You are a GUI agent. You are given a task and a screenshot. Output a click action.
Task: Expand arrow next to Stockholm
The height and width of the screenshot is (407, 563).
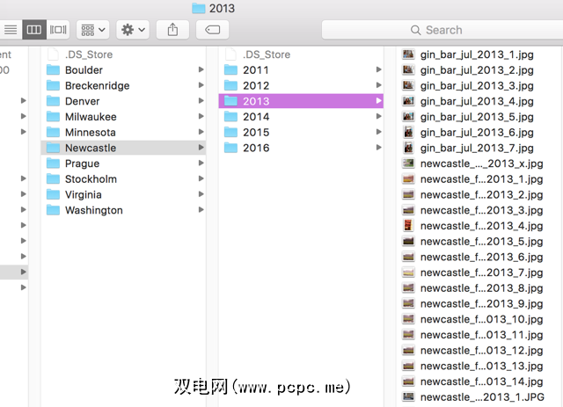[x=201, y=178]
